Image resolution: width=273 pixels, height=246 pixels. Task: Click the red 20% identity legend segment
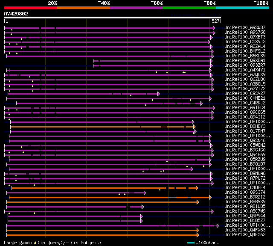pos(31,8)
